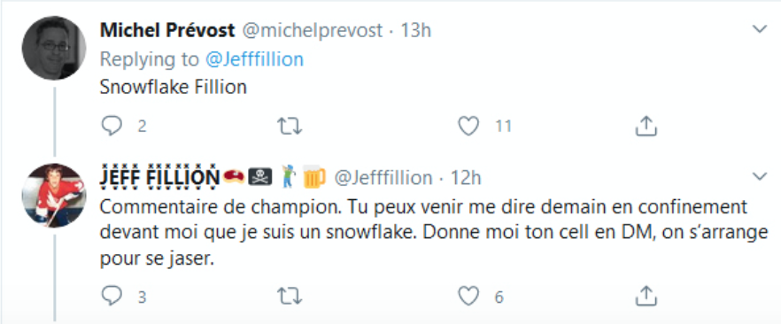This screenshot has height=324, width=781.
Task: Retweet Jeff Fillion's Commentaire de champion tweet
Action: [x=289, y=297]
